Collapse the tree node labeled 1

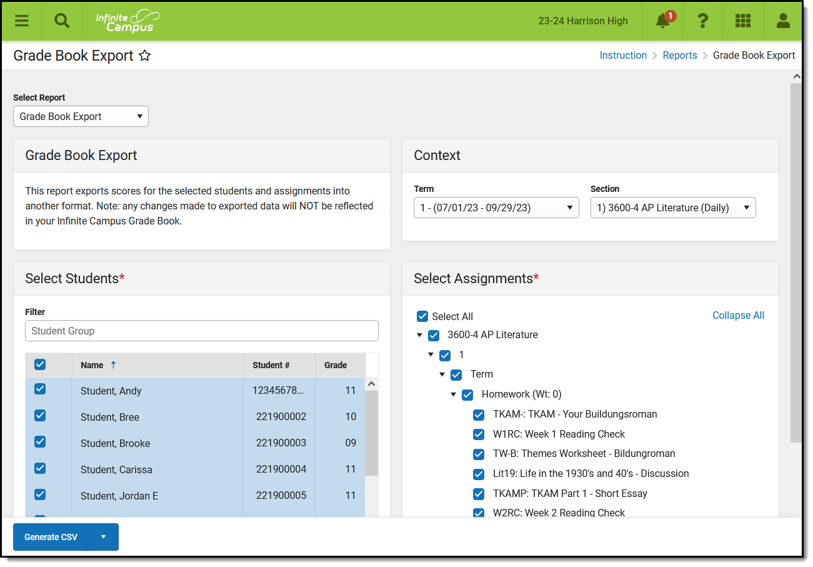(x=431, y=355)
